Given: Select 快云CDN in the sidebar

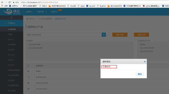Looking at the screenshot, I should [11, 55].
